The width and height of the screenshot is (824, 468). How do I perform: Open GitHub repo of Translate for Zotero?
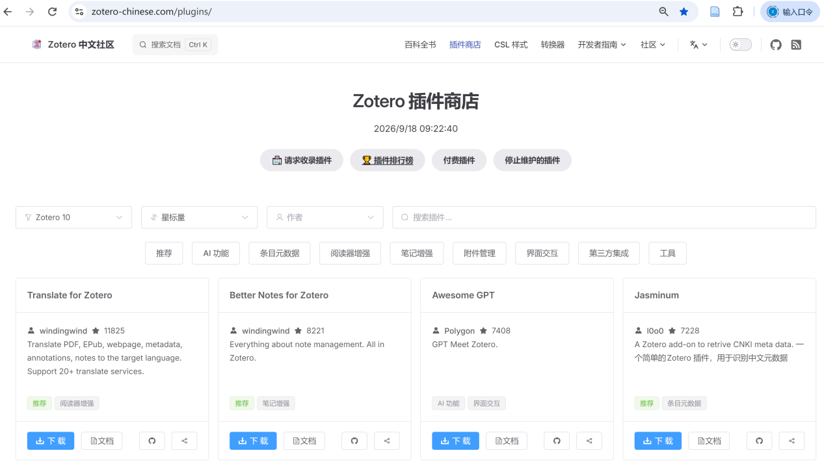(x=152, y=441)
